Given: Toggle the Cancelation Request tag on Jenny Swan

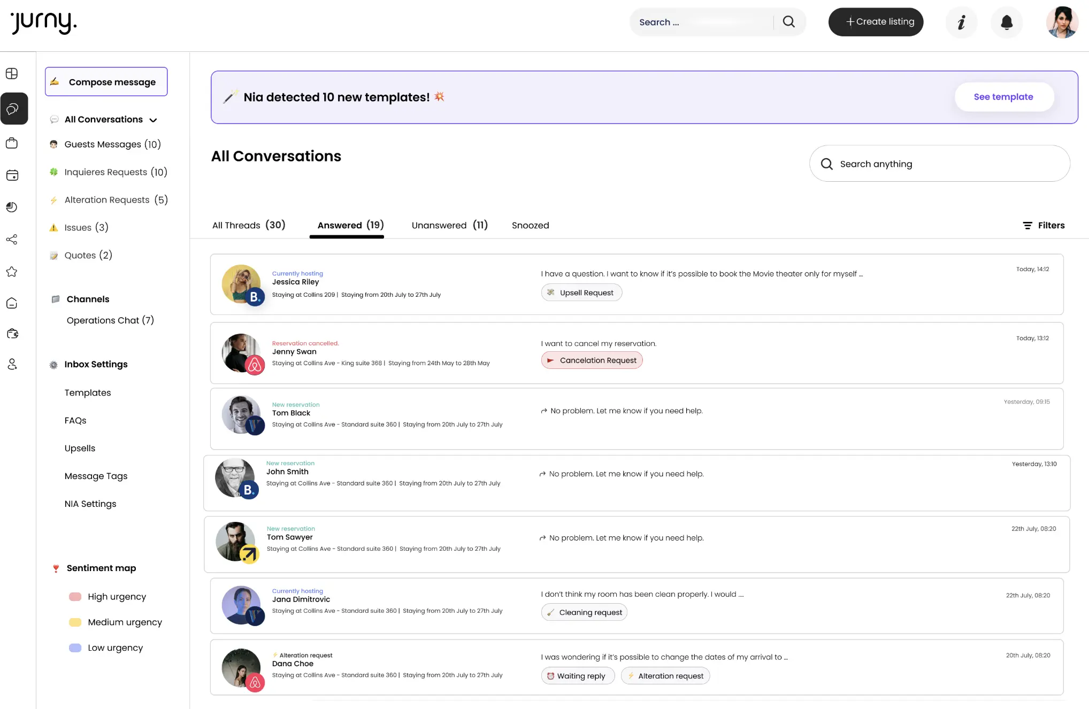Looking at the screenshot, I should (x=592, y=360).
